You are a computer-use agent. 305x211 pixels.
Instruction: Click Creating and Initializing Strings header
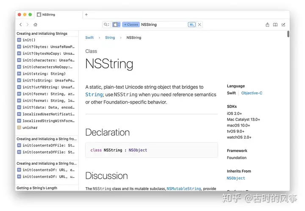[42, 34]
